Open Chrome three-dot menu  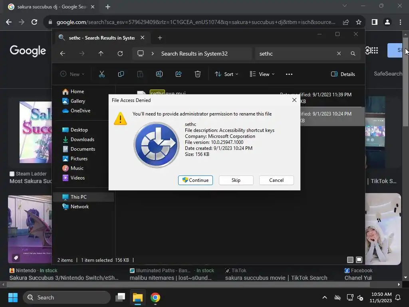[400, 22]
